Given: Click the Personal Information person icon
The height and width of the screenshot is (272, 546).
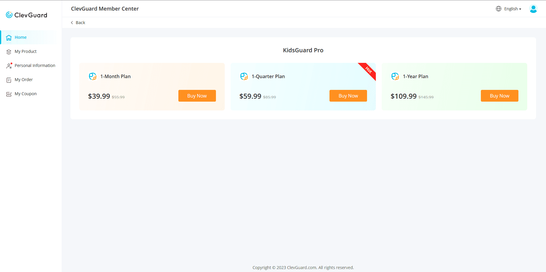Looking at the screenshot, I should [9, 66].
